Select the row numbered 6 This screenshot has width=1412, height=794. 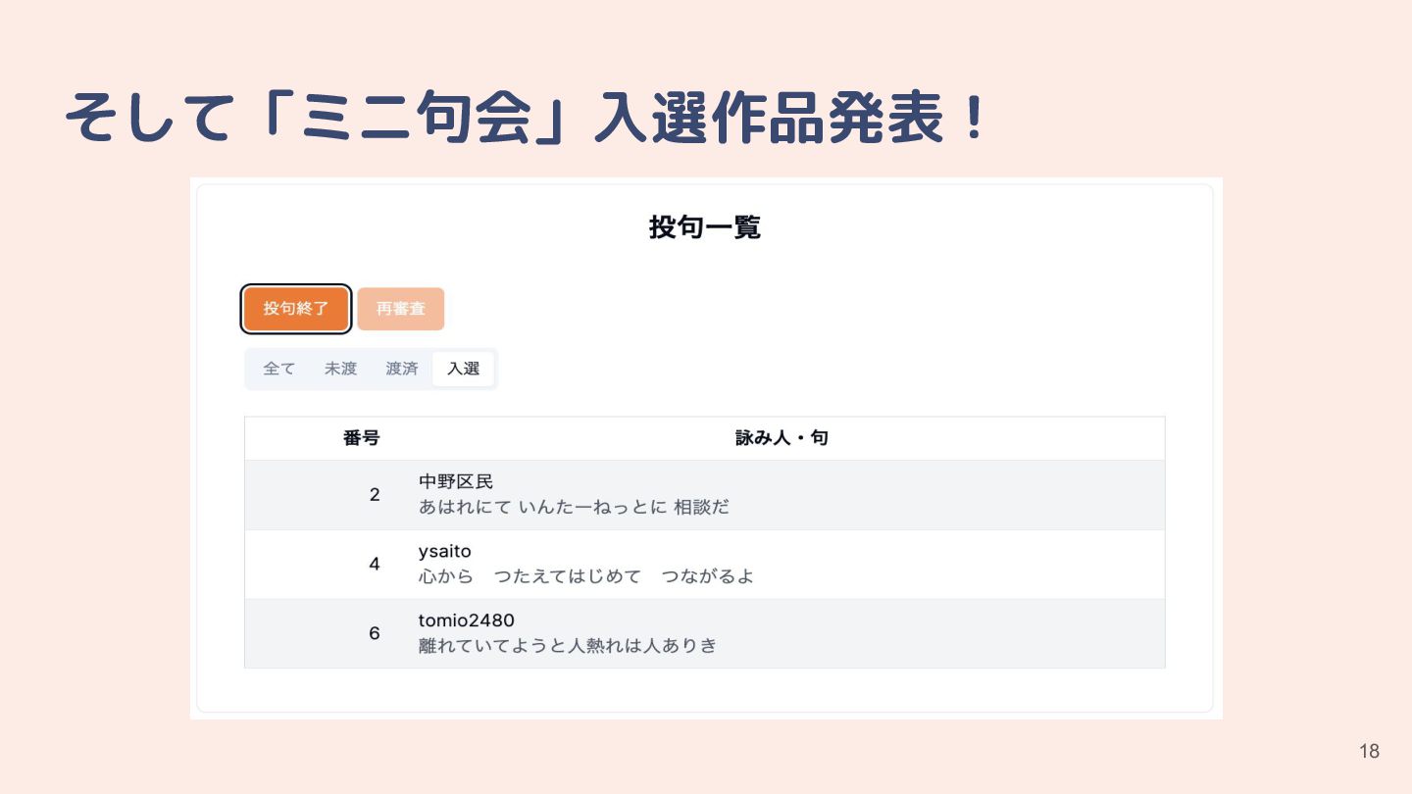704,633
